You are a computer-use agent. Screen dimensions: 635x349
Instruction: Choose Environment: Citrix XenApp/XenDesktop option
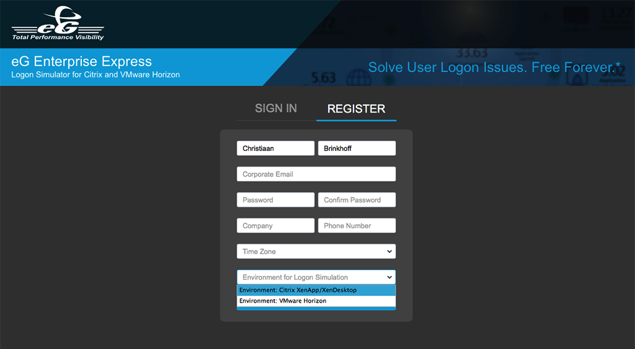click(x=316, y=290)
